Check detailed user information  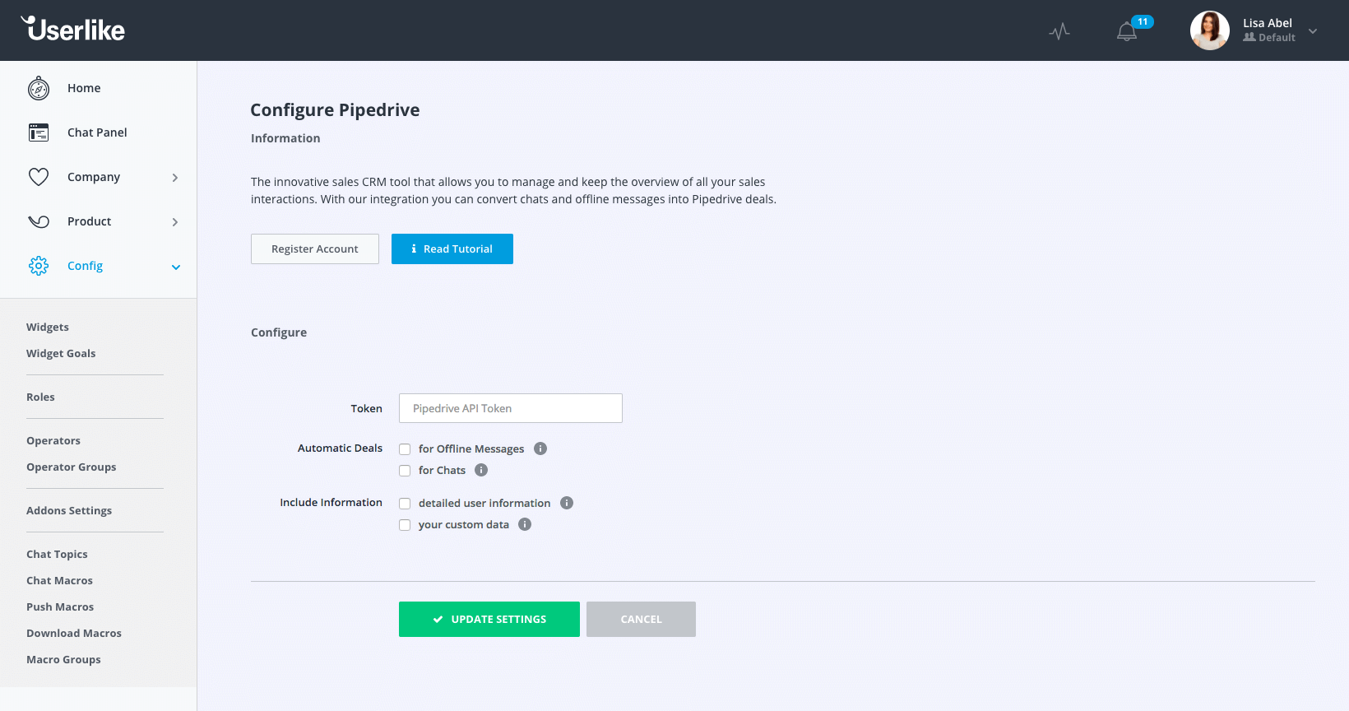(405, 504)
